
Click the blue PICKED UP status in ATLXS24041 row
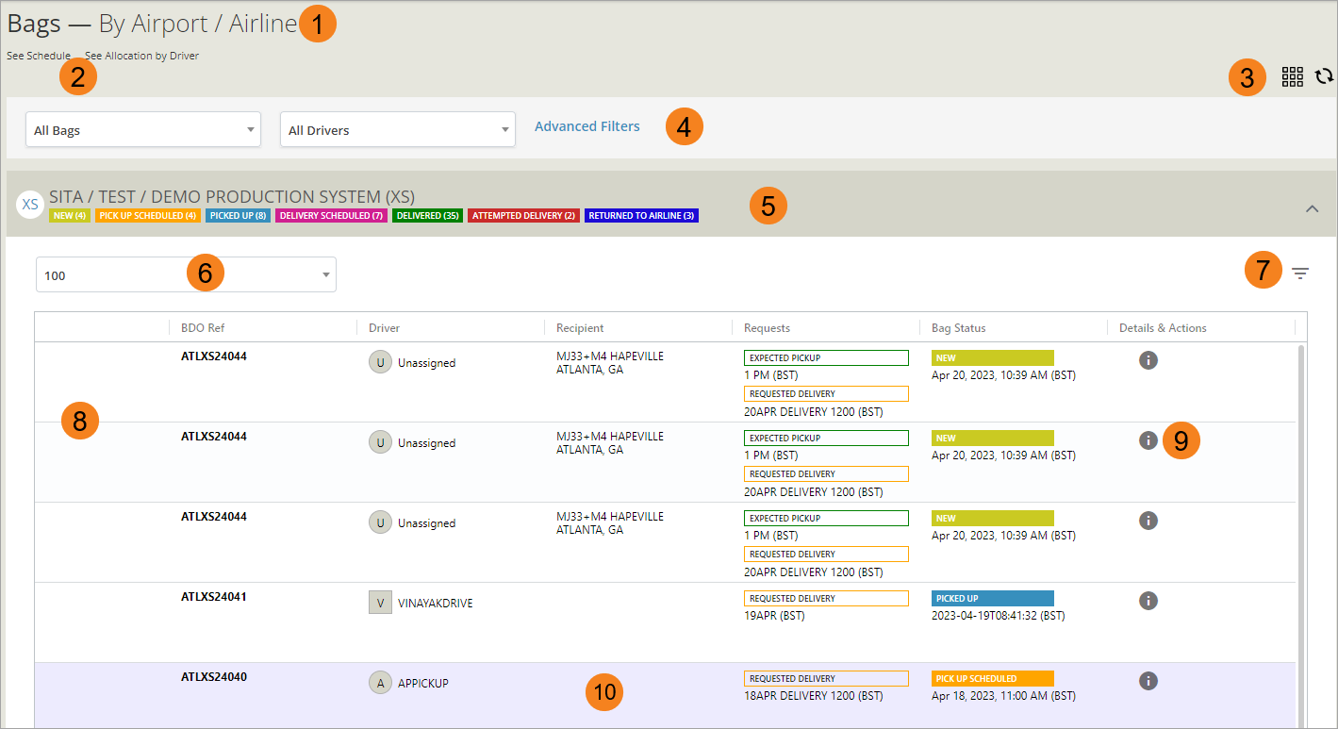pyautogui.click(x=992, y=599)
